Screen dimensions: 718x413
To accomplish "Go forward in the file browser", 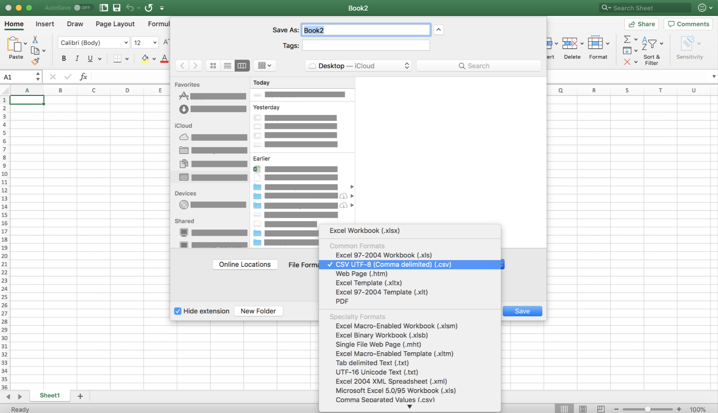I will (x=195, y=66).
